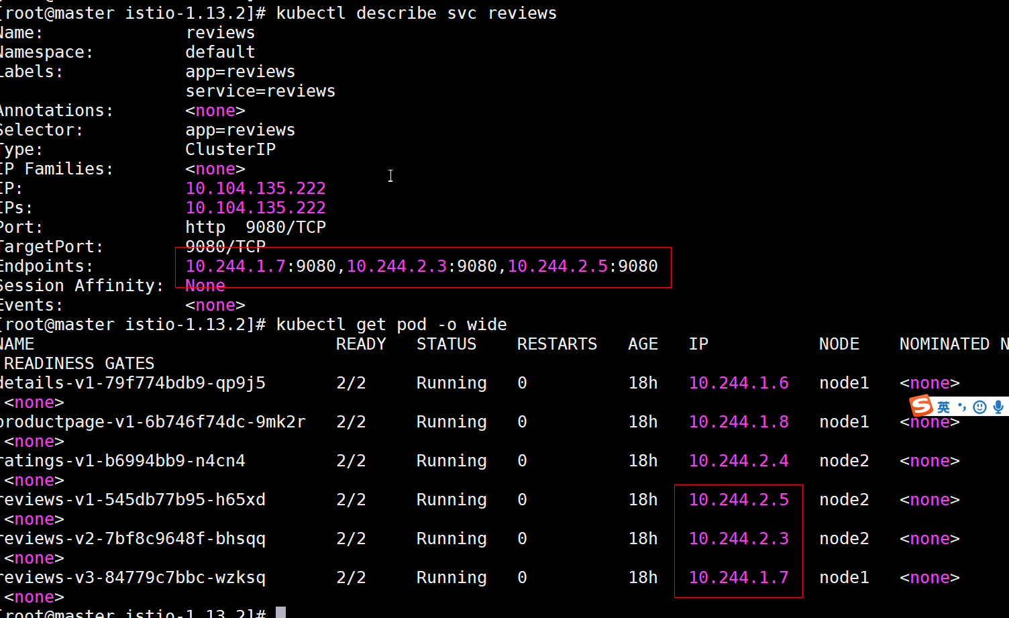This screenshot has height=618, width=1009.
Task: Click the STATUS column header
Action: click(446, 344)
